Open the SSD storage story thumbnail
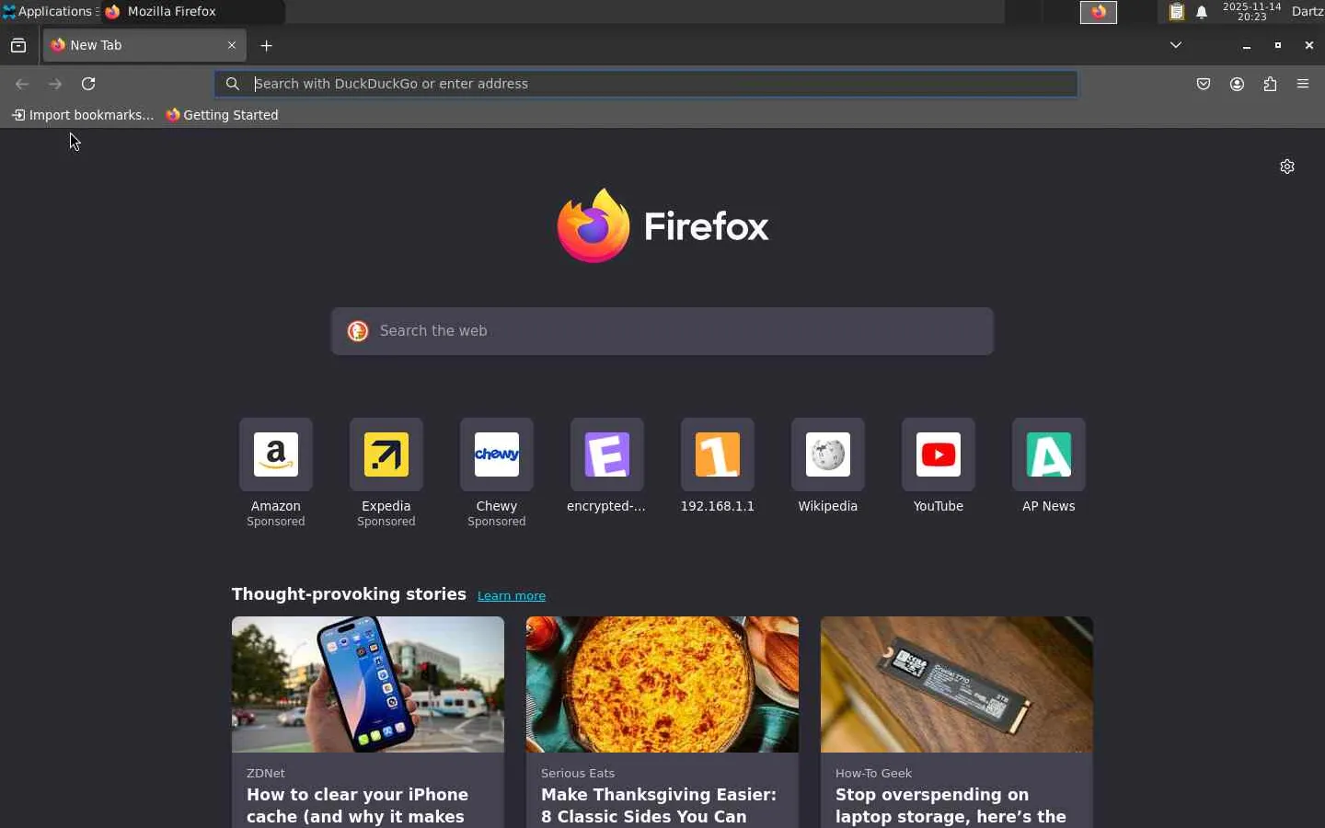1325x828 pixels. tap(957, 684)
